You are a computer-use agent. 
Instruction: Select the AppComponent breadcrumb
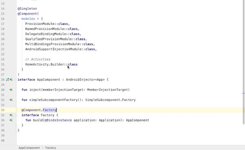tap(29, 148)
